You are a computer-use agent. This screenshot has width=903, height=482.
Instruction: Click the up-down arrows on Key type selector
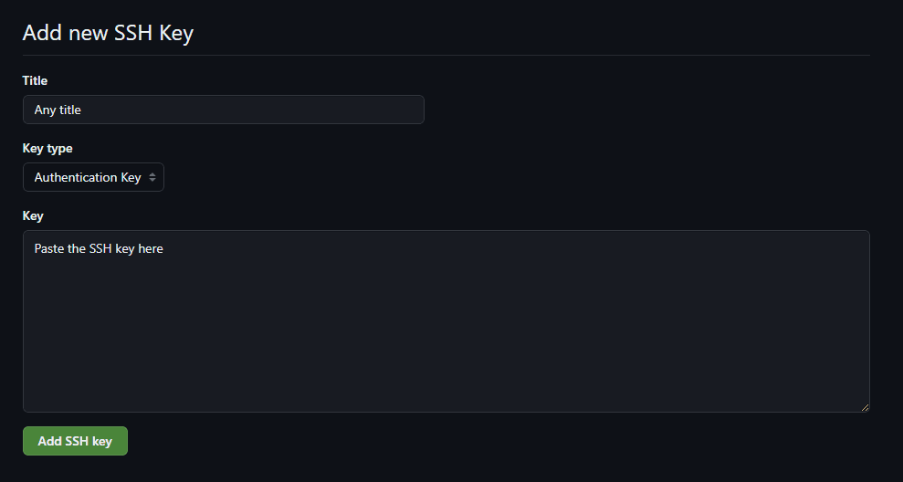coord(152,177)
